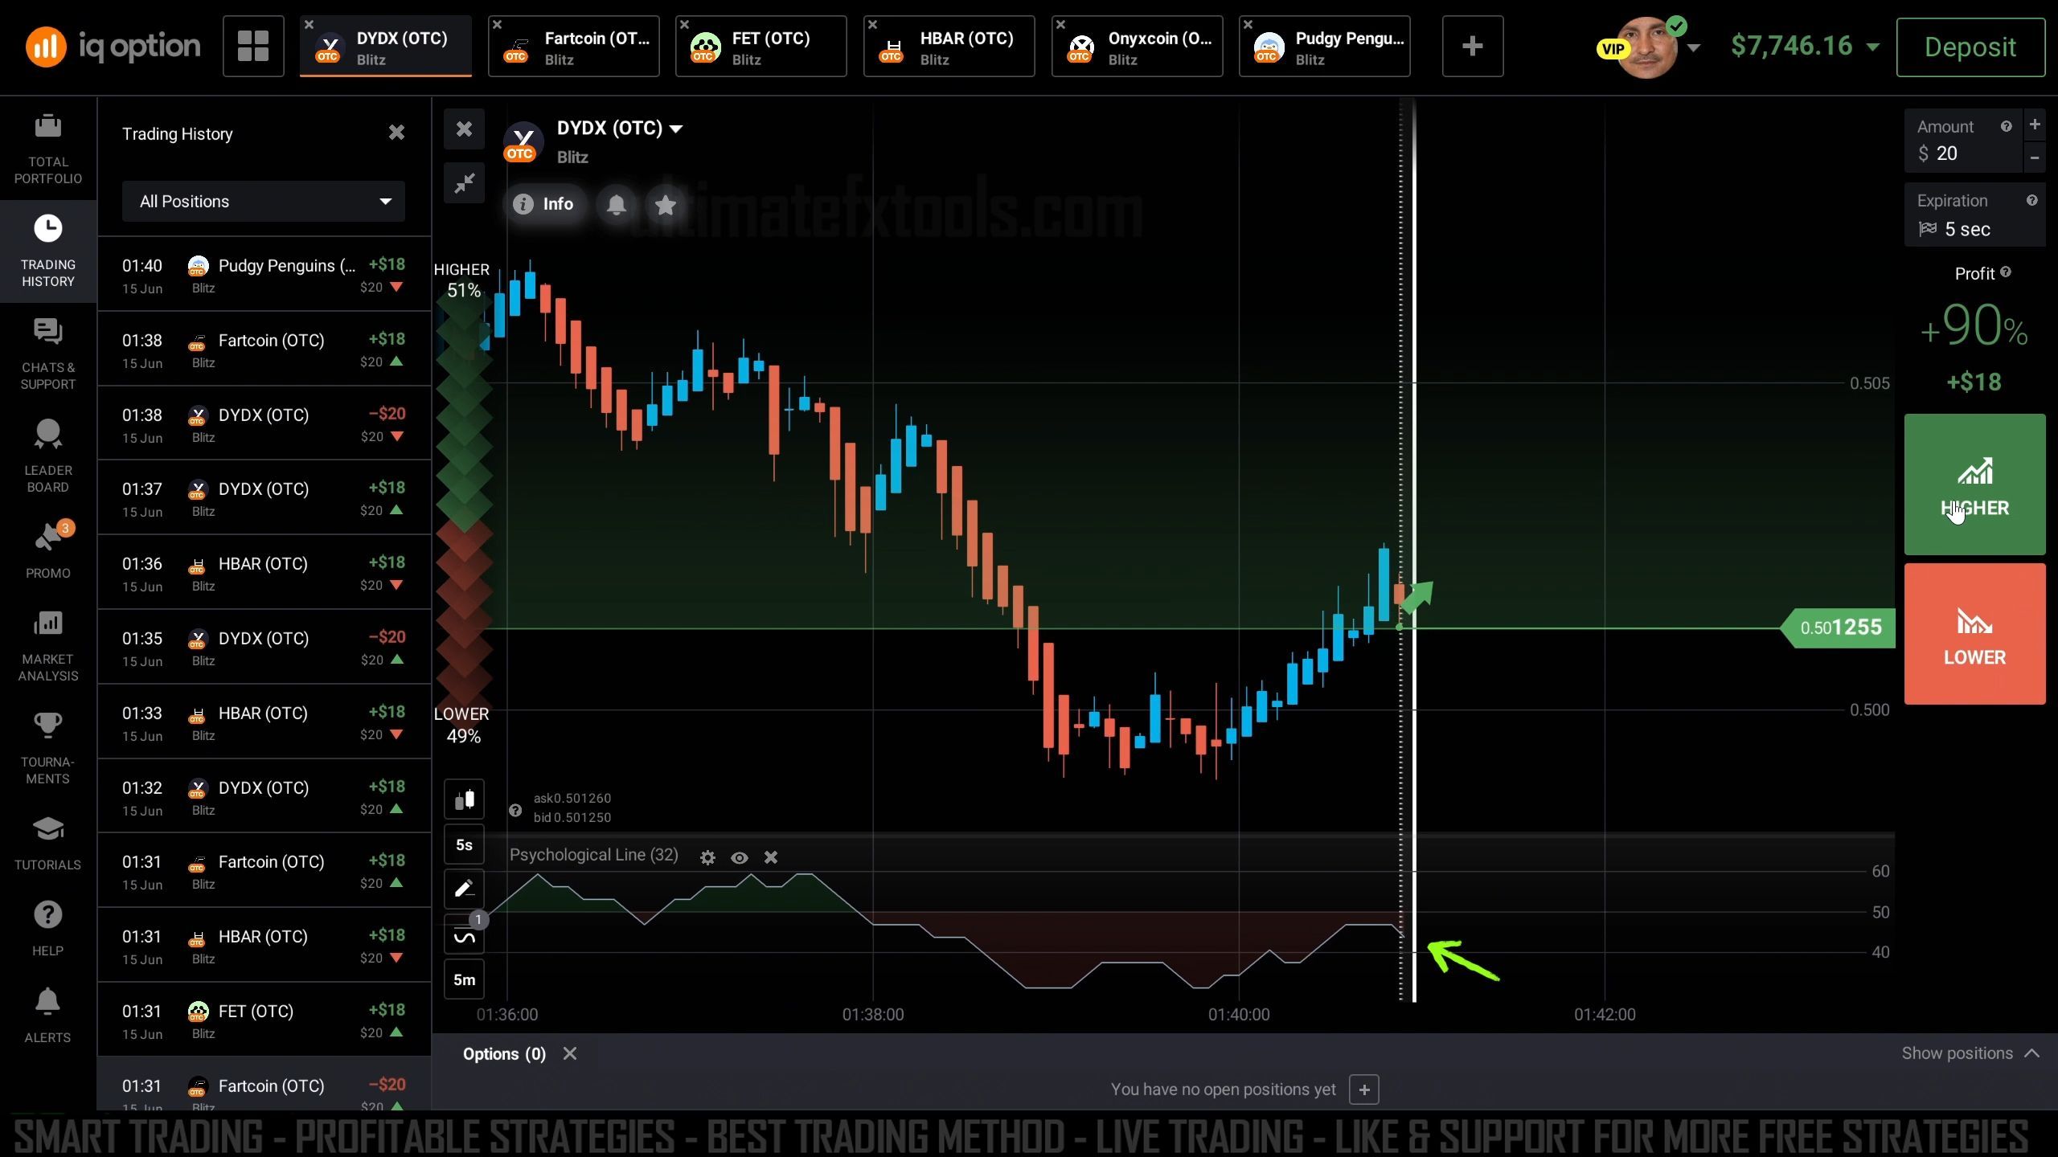This screenshot has height=1157, width=2058.
Task: Open Psychological Line settings gear
Action: point(707,857)
